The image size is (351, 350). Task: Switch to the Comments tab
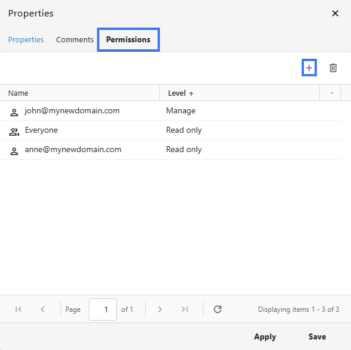point(75,39)
